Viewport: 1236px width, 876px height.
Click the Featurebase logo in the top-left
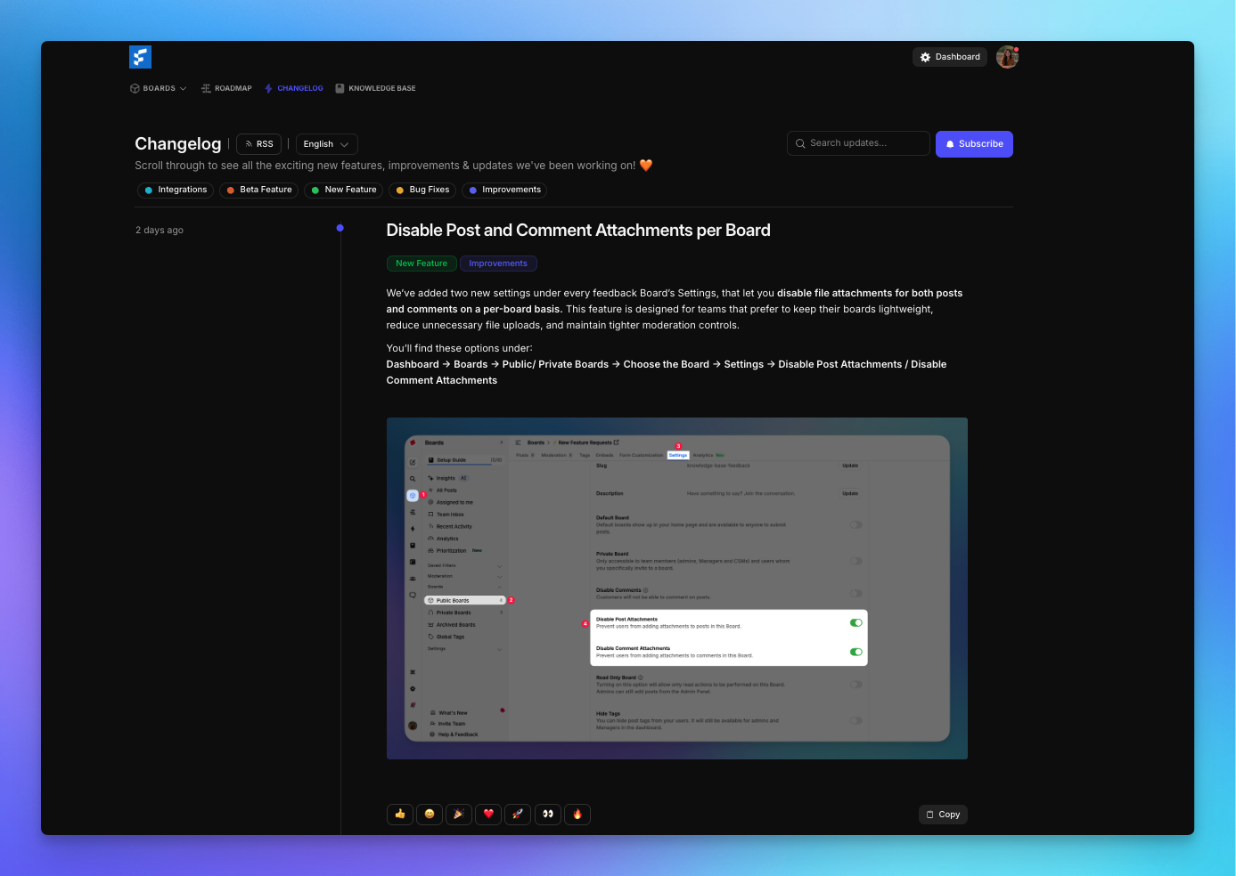coord(140,56)
